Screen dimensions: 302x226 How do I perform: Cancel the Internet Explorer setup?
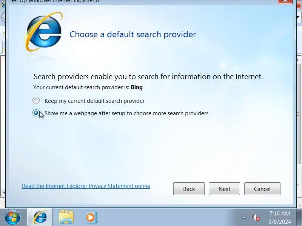tap(262, 189)
